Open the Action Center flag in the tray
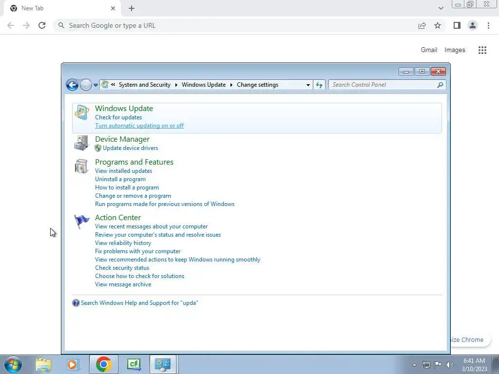Viewport: 499px width, 374px height. [438, 365]
